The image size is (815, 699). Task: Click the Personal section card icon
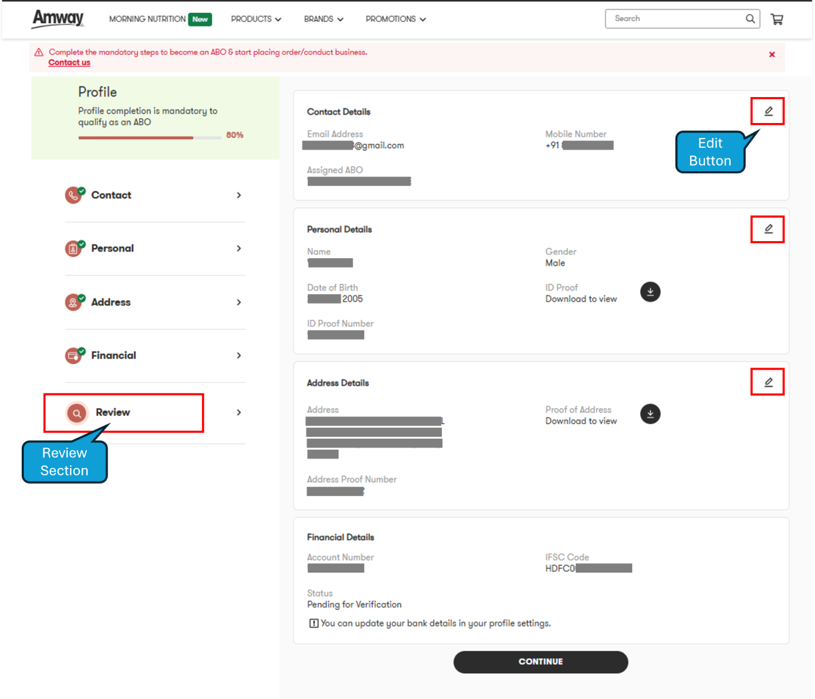point(75,248)
